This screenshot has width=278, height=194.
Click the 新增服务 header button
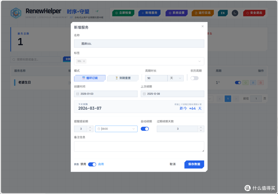[x=149, y=13]
